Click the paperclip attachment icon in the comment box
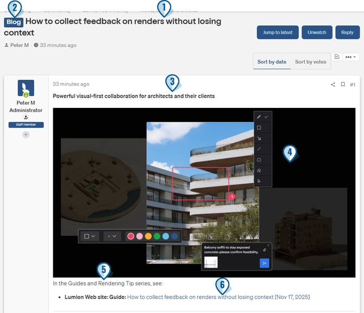364x313 pixels. click(264, 250)
